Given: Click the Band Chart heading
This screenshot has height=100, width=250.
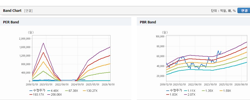Looking at the screenshot, I should tap(12, 10).
